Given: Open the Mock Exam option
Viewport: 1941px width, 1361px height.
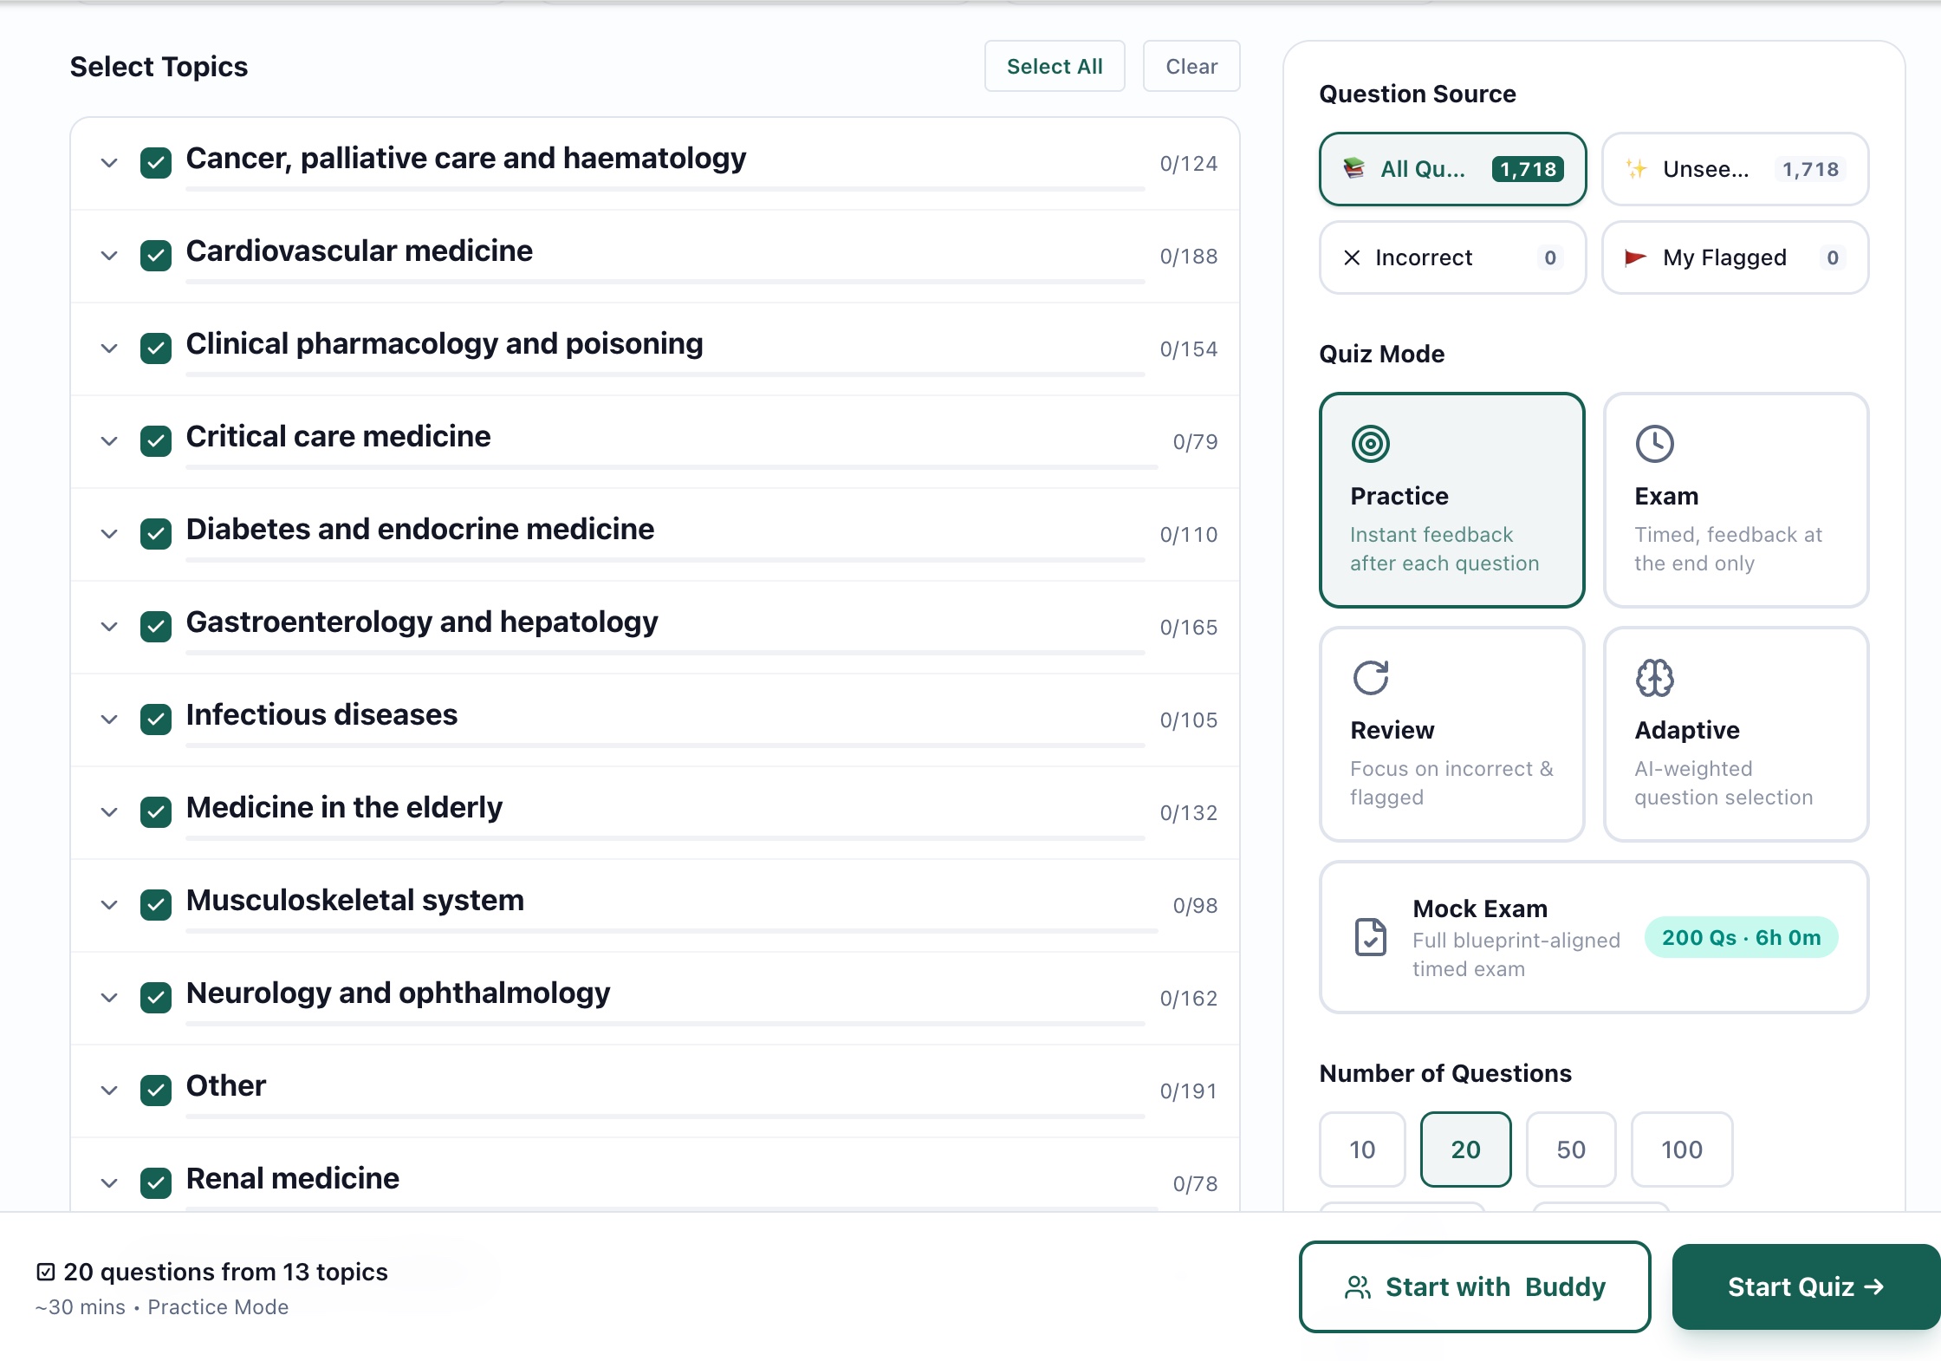Looking at the screenshot, I should tap(1594, 937).
